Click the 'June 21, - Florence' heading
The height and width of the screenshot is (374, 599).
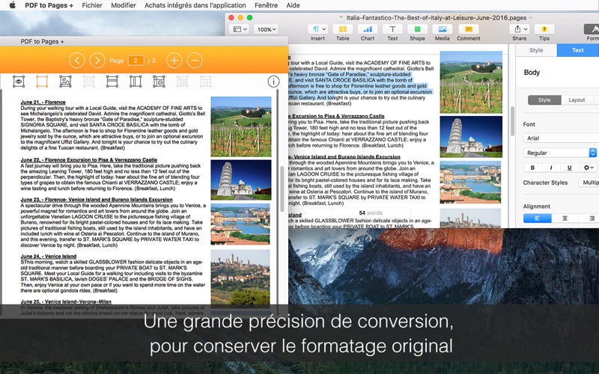click(43, 102)
